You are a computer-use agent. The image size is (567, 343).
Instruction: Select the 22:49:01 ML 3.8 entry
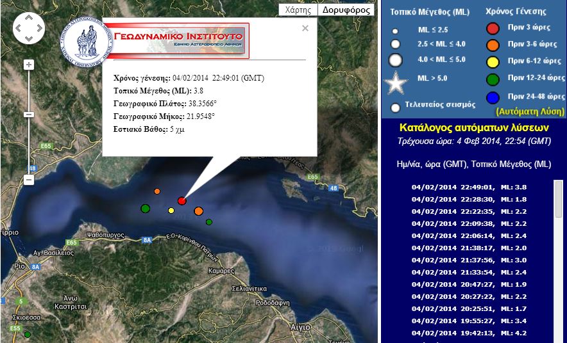pos(469,187)
